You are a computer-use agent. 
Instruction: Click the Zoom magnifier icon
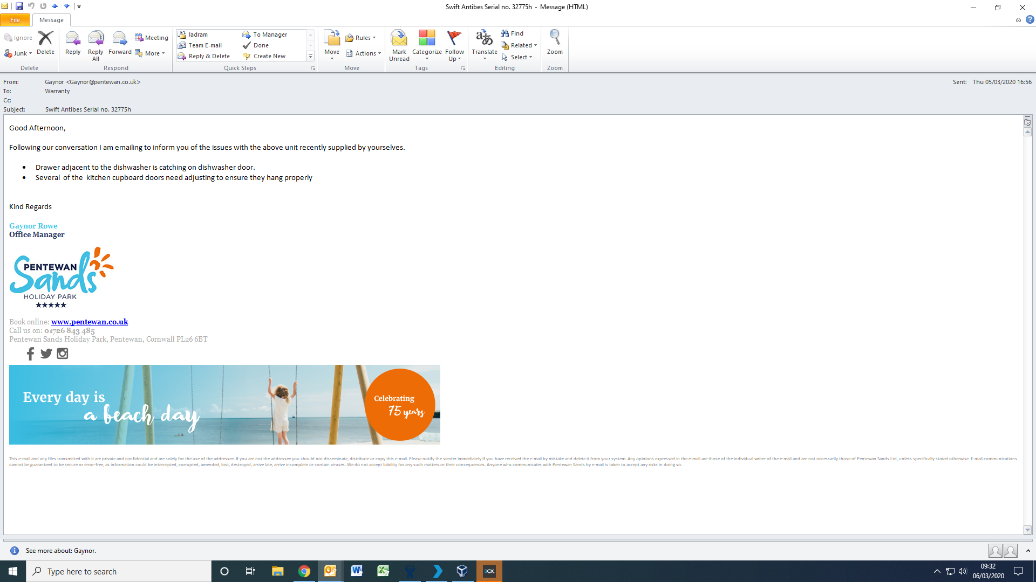(x=554, y=38)
